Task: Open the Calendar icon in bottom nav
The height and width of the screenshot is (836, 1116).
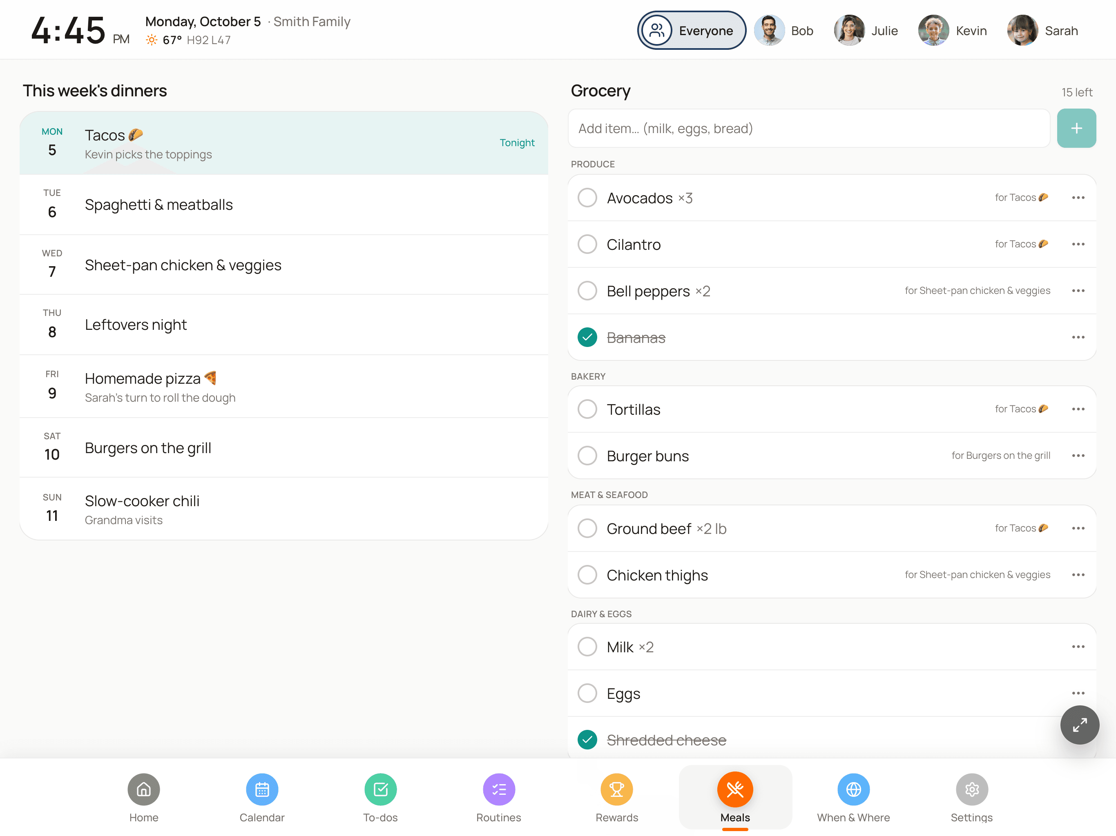Action: 262,789
